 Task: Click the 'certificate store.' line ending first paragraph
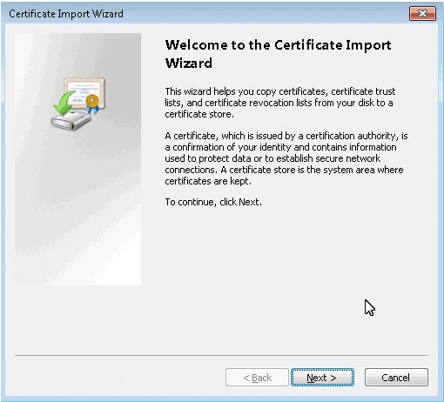(x=199, y=114)
